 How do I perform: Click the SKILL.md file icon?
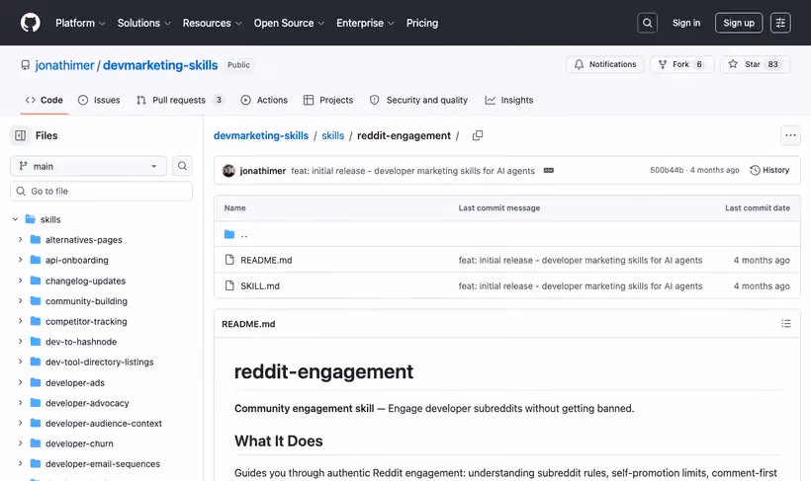pos(229,285)
